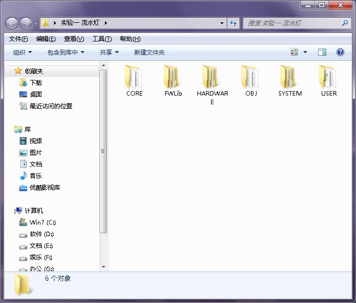The image size is (356, 303).
Task: Click the CORE folder name label
Action: point(134,93)
